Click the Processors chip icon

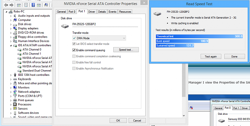point(15,104)
